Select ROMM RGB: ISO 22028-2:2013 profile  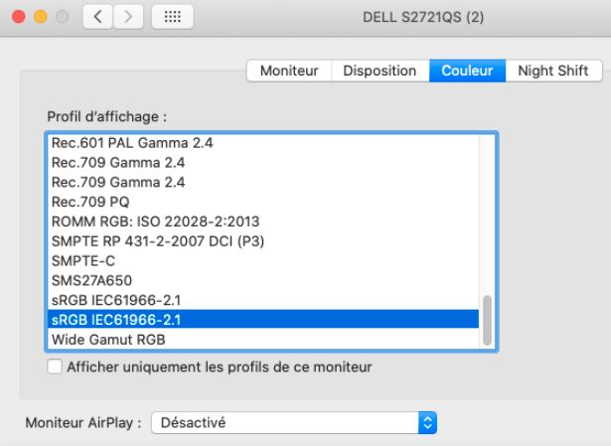[154, 222]
